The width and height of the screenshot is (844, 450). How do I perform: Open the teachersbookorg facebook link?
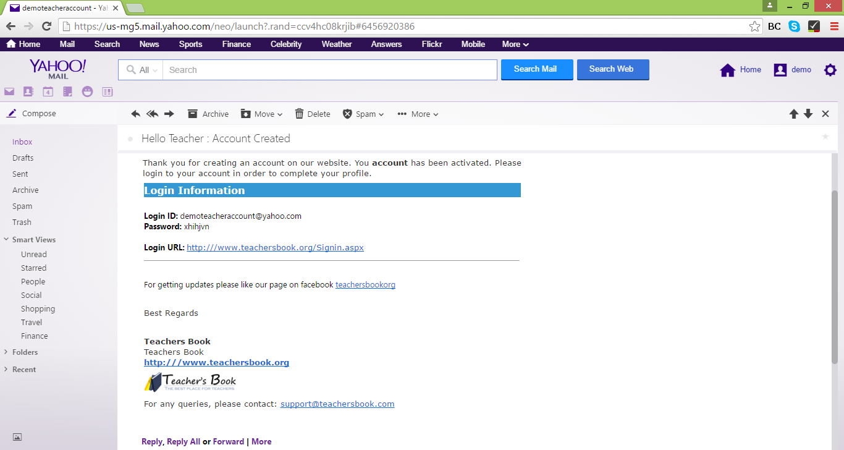365,285
